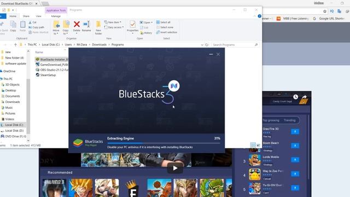350x197 pixels.
Task: Click Select none in the ribbon
Action: point(165,27)
